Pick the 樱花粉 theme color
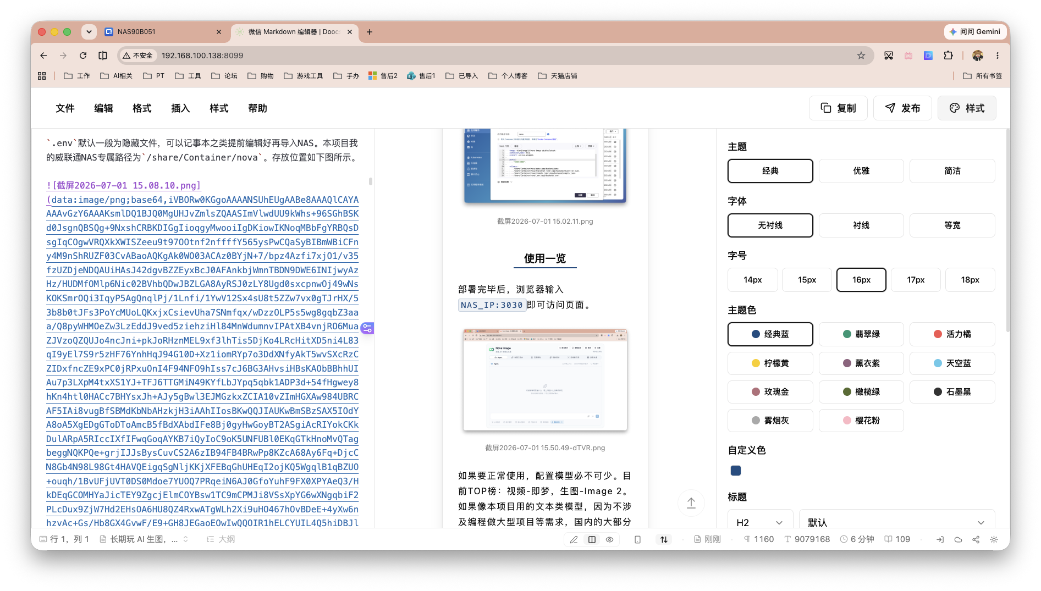The image size is (1041, 591). pos(861,421)
